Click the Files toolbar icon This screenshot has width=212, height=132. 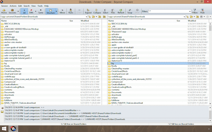pyautogui.click(x=113, y=11)
